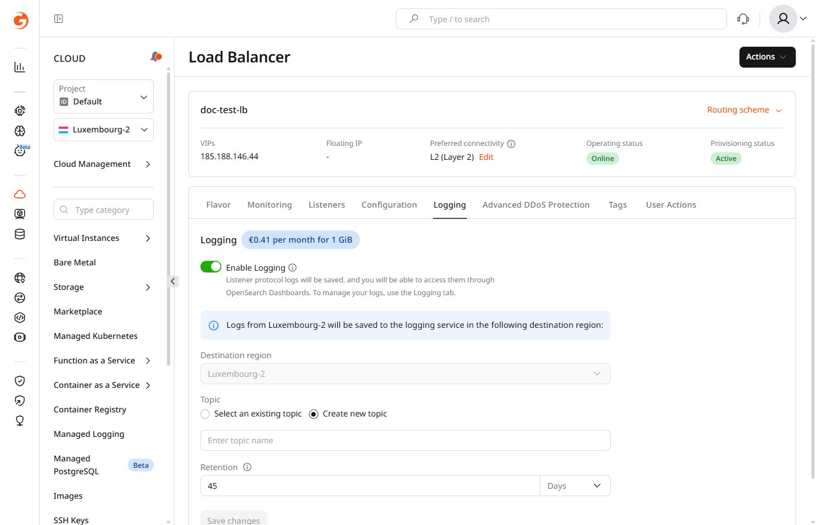
Task: Click the notification bell in CLOUD panel
Action: [x=156, y=57]
